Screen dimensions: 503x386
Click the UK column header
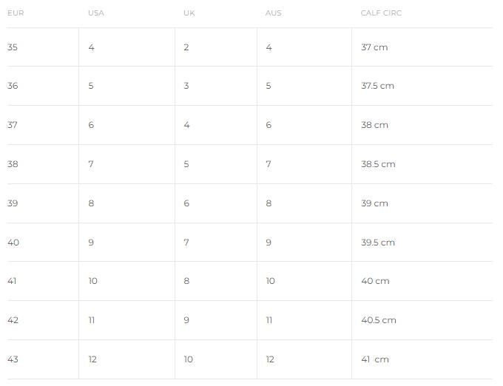[189, 13]
